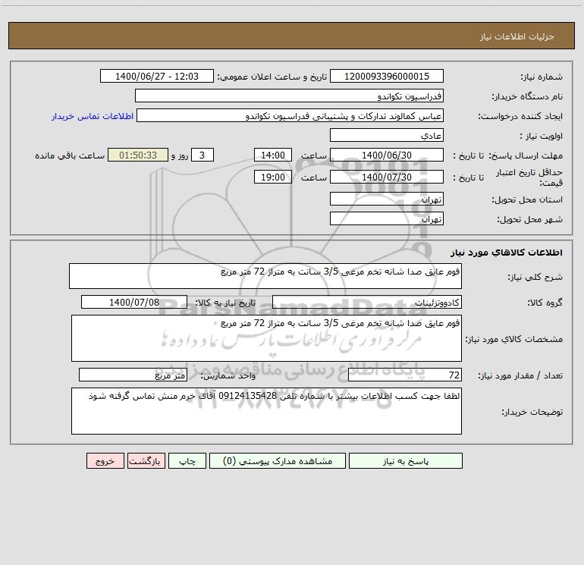The width and height of the screenshot is (584, 565).
Task: Click label نام دستگاه خریدار
Action: point(527,96)
